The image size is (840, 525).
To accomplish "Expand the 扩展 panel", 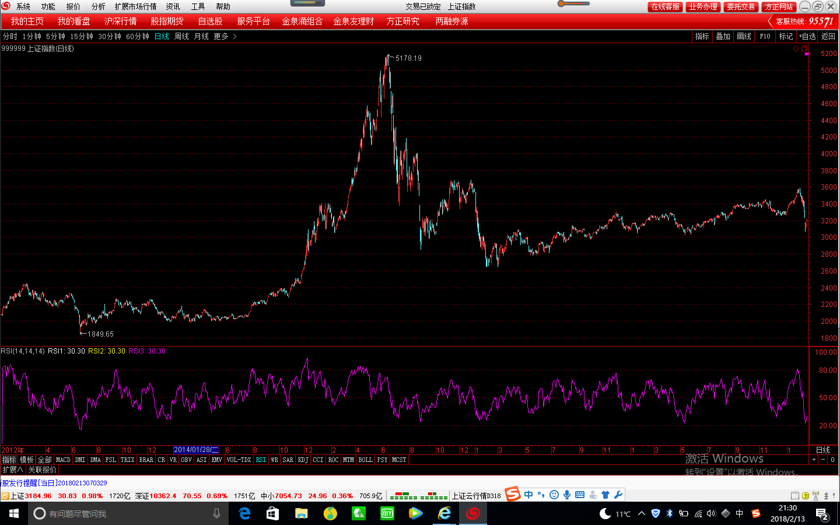I will point(12,470).
